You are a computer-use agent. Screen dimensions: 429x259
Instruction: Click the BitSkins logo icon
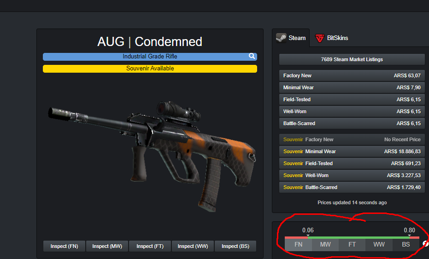[x=320, y=38]
